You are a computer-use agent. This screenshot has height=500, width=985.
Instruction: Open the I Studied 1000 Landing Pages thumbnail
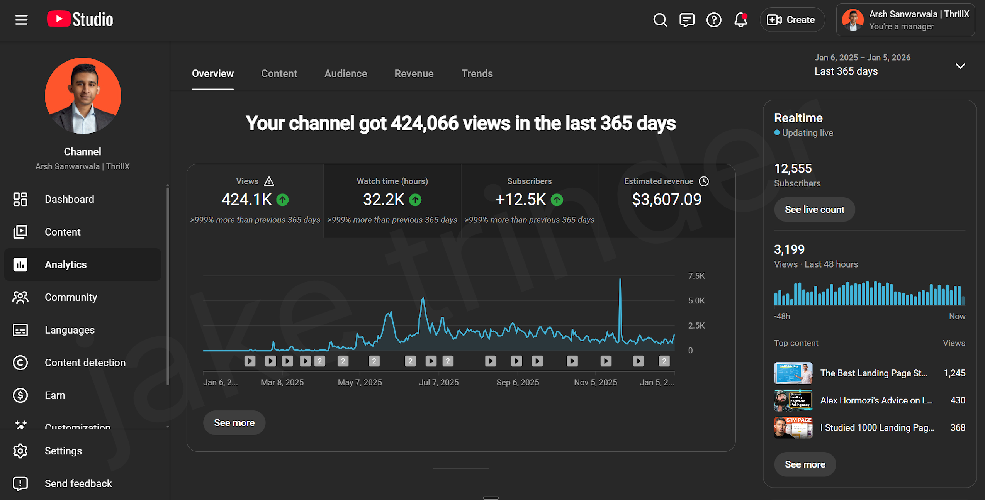(x=793, y=427)
